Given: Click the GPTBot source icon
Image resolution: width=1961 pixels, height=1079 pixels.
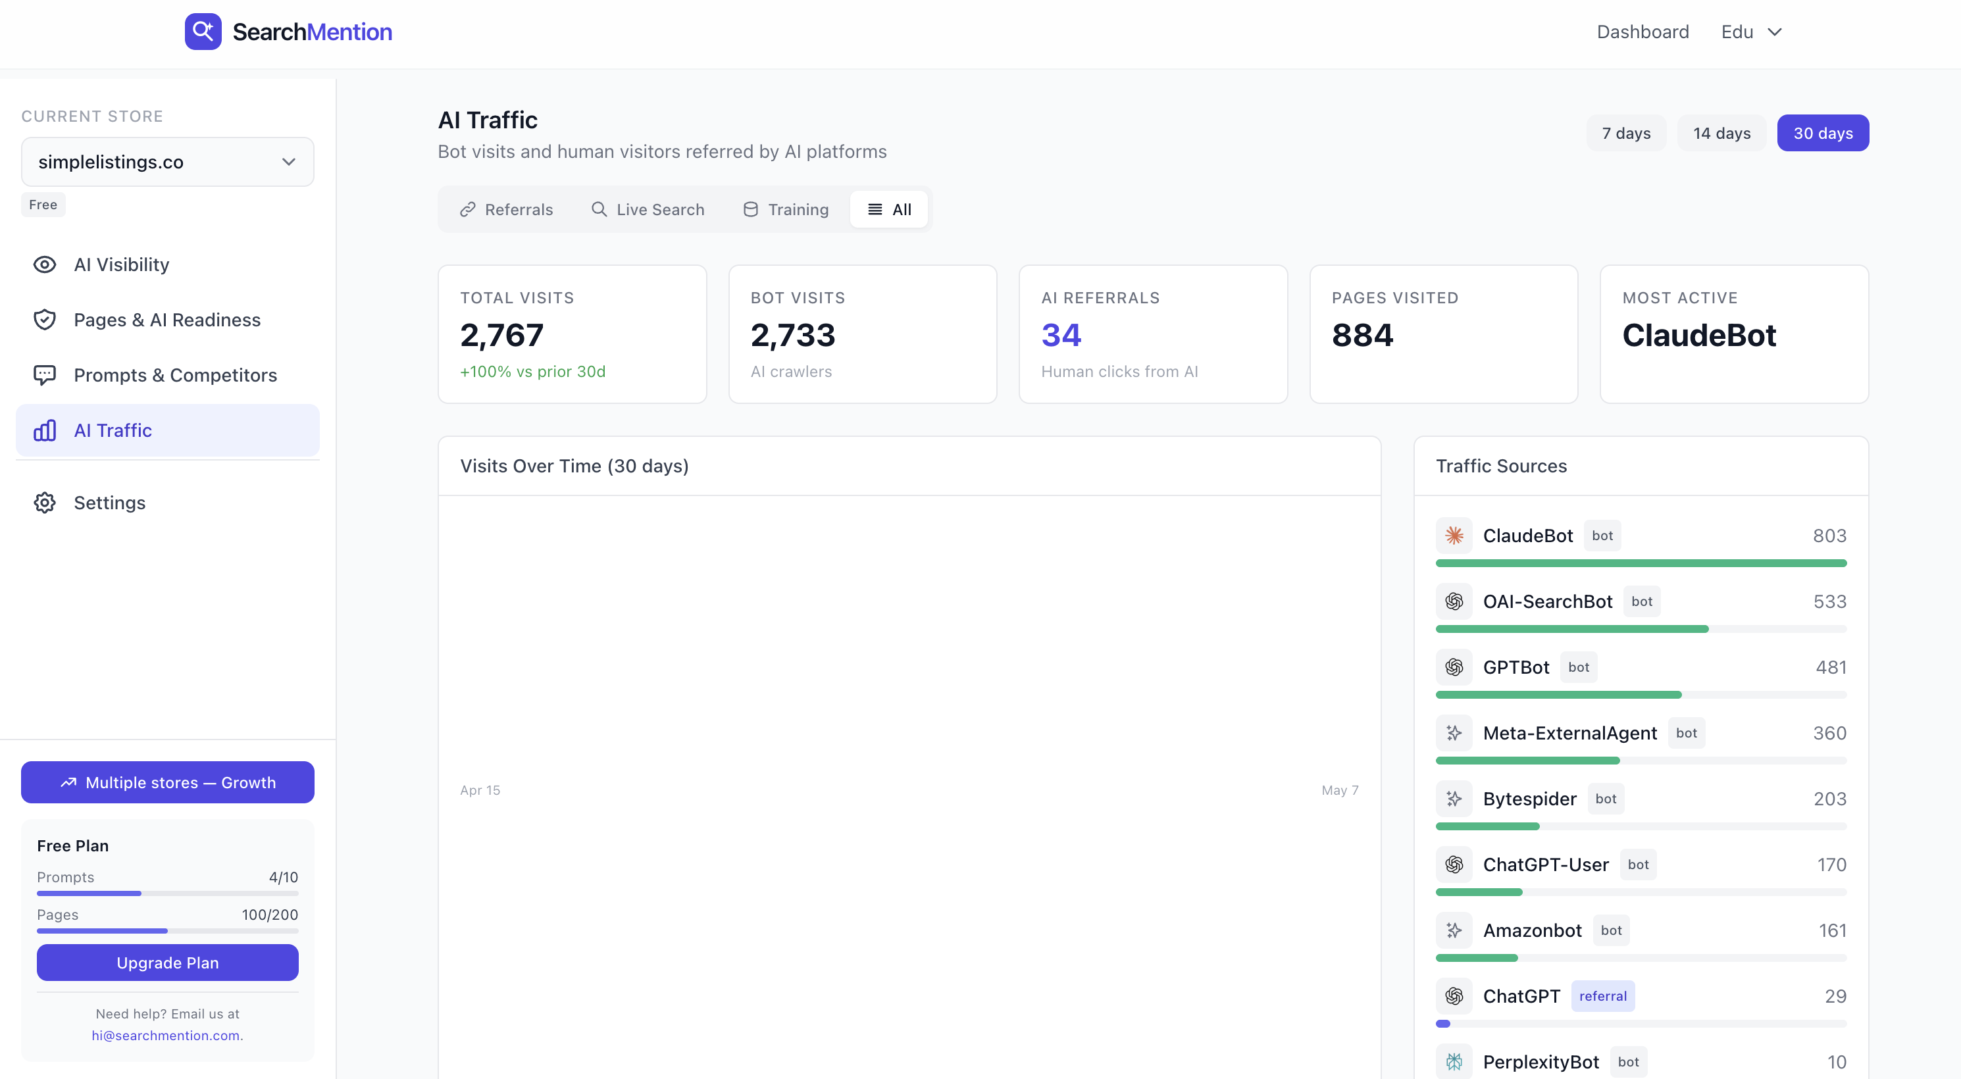Looking at the screenshot, I should coord(1454,667).
